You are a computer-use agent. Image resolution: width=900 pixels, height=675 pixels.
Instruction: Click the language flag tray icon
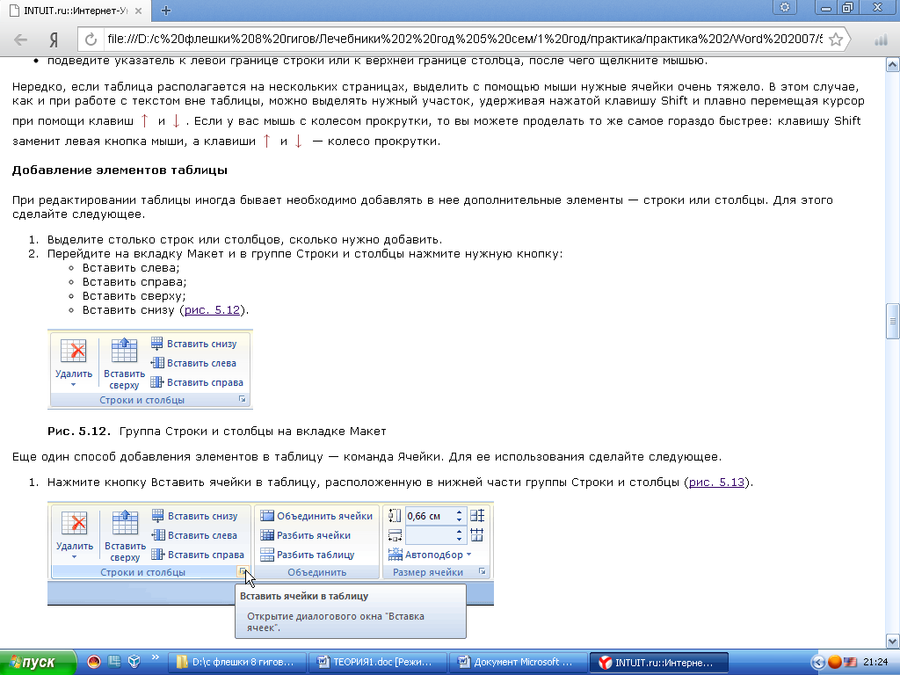[x=850, y=663]
